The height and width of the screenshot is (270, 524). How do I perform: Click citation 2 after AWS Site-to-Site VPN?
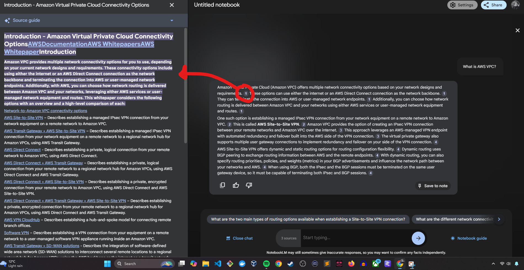point(304,125)
